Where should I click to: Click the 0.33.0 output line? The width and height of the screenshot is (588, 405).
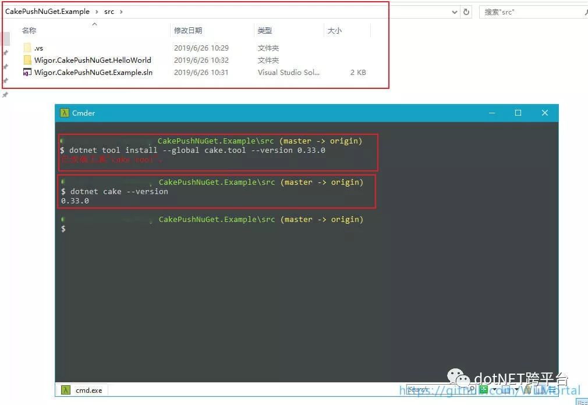click(x=75, y=200)
